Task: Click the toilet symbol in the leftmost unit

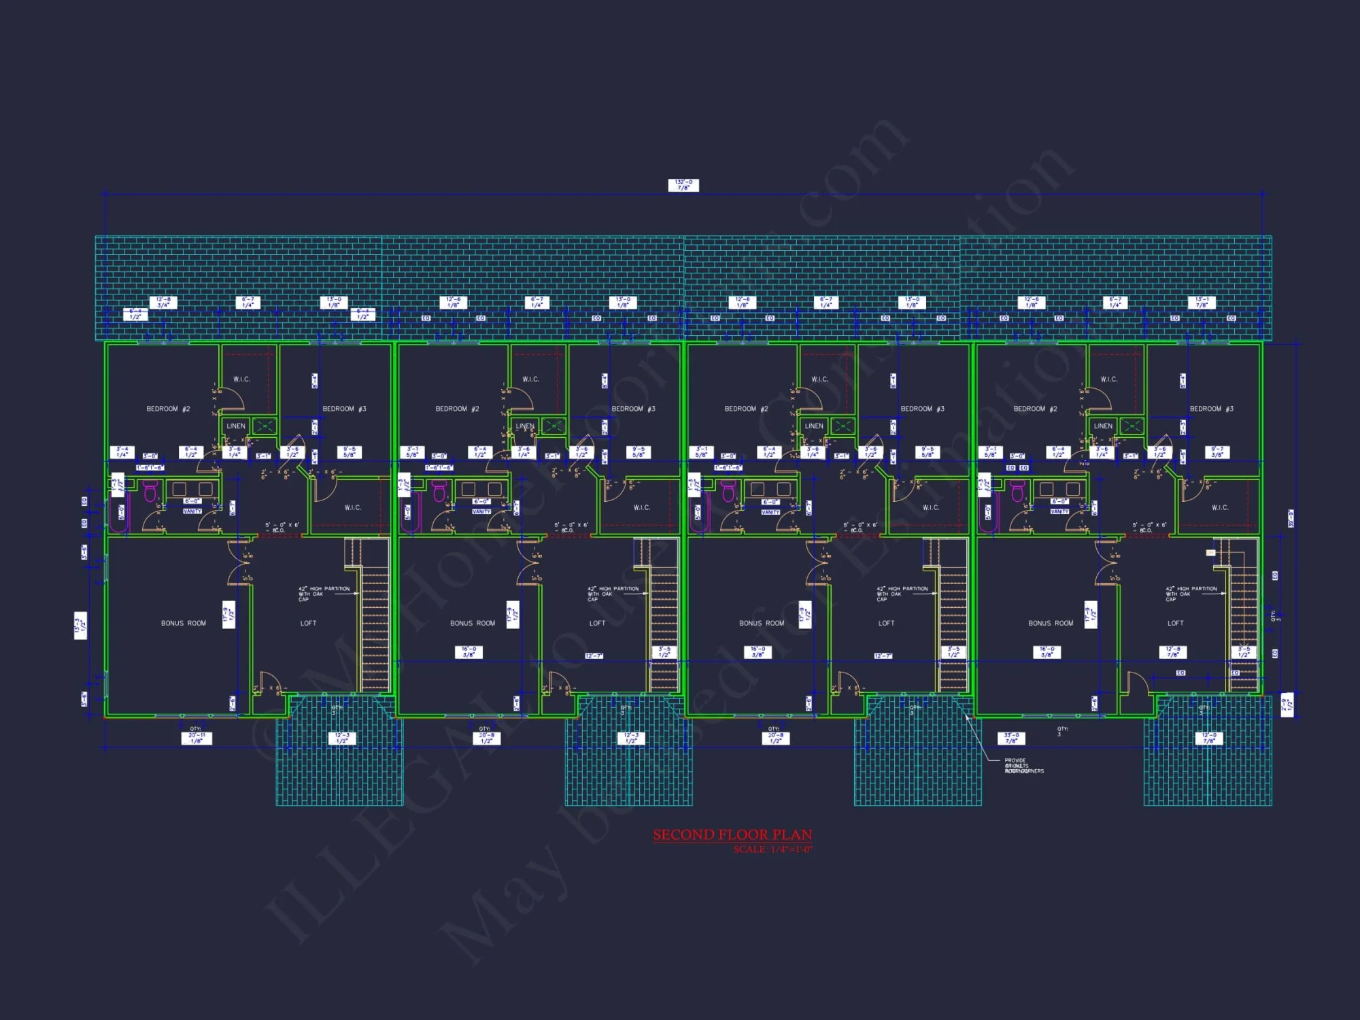Action: (x=150, y=490)
